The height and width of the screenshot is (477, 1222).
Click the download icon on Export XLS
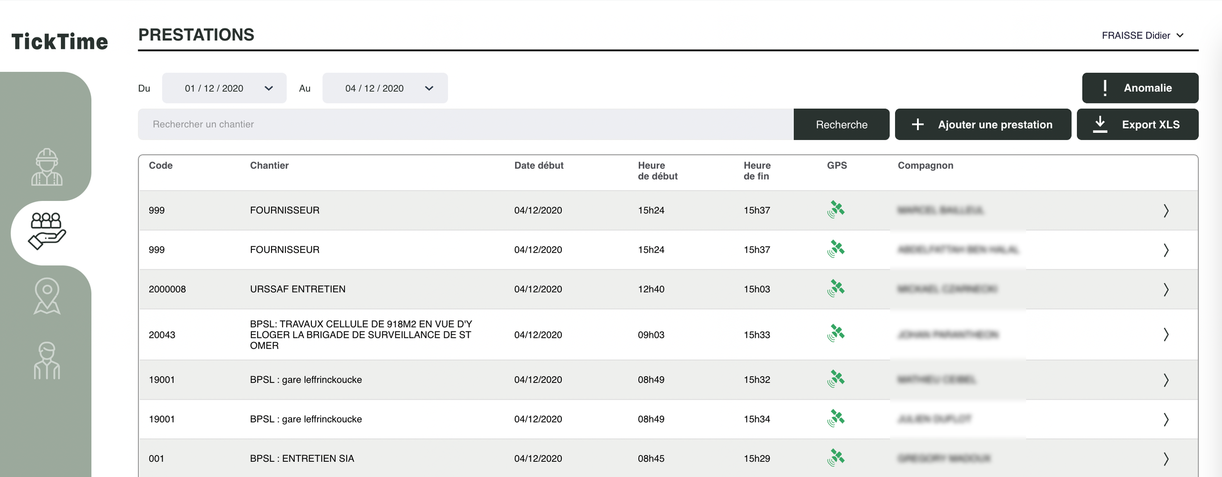1100,124
